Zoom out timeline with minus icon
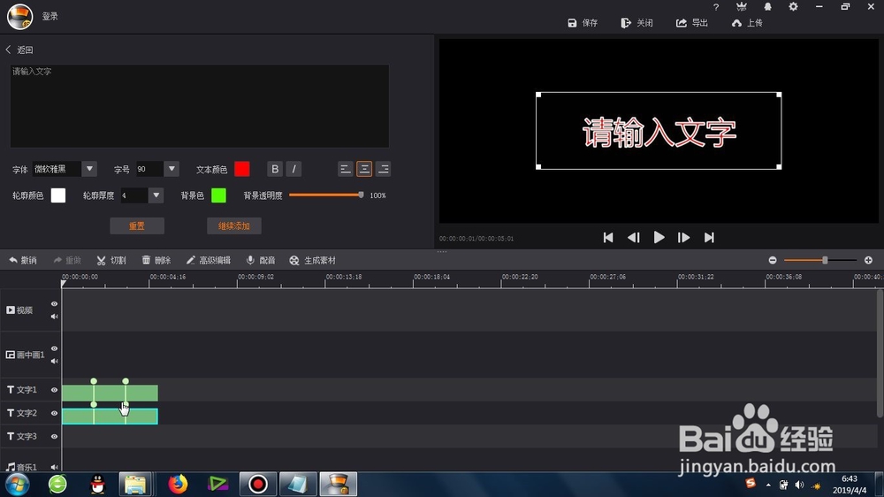 [773, 260]
